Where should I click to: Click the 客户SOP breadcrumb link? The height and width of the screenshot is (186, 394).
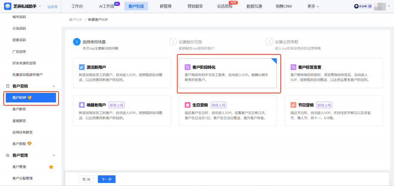tap(76, 20)
